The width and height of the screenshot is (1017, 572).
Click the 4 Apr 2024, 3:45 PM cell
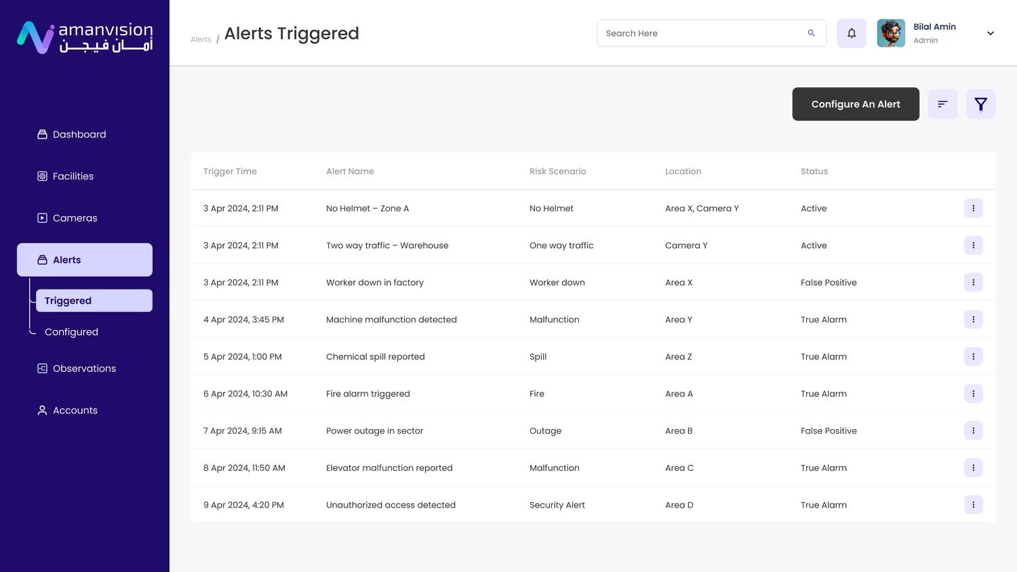(x=243, y=319)
